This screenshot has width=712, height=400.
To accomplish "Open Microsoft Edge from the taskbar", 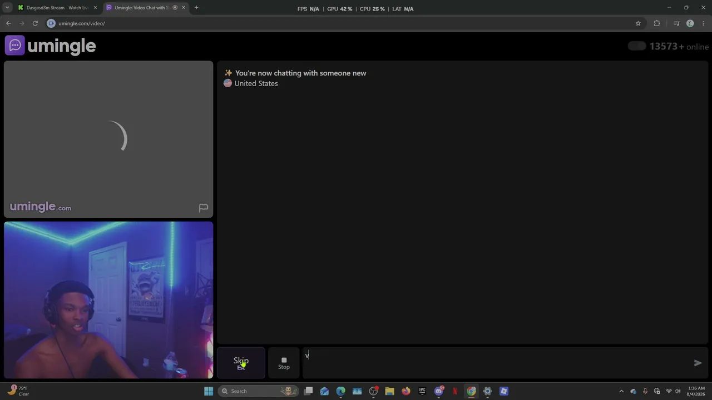I will [x=340, y=391].
